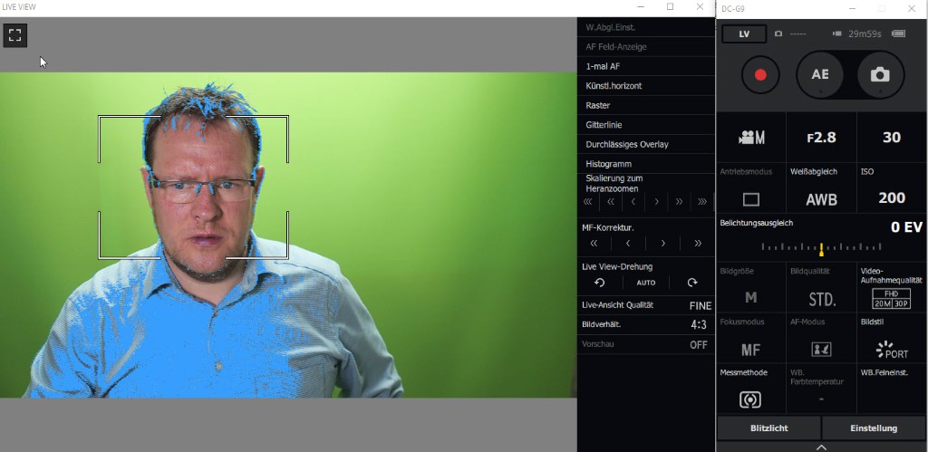The image size is (928, 452).
Task: Toggle Vorschau preview OFF setting
Action: pyautogui.click(x=699, y=344)
